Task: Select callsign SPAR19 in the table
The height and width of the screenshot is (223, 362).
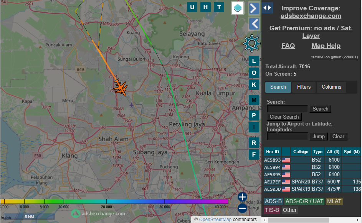Action: coord(301,189)
